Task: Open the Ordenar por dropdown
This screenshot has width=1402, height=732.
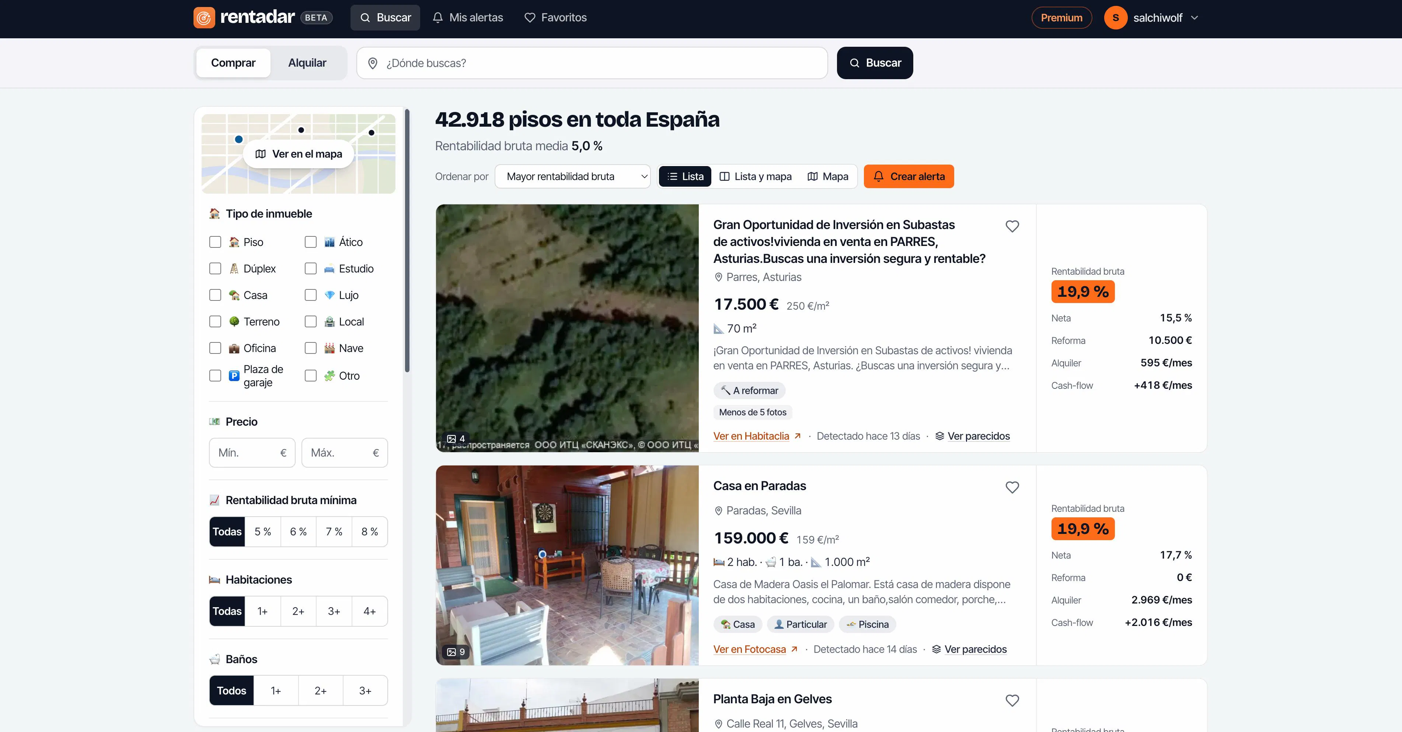Action: coord(572,176)
